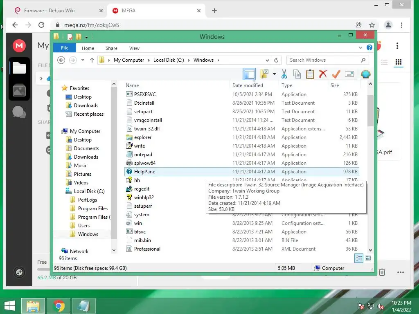Click the Paste clipboard toolbar icon
Viewport: 419px width, 314px height.
(310, 74)
